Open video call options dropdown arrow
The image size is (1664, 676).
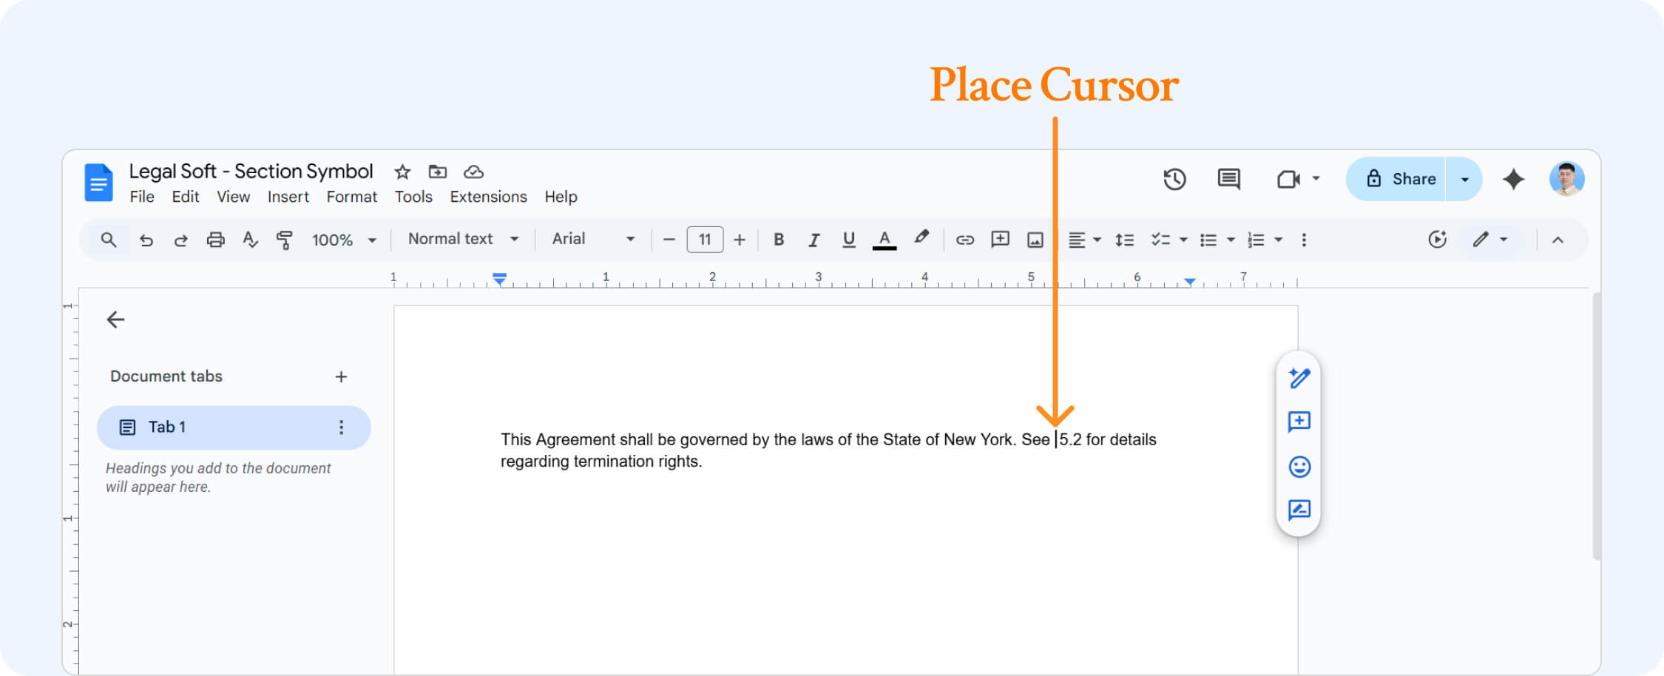pyautogui.click(x=1316, y=178)
